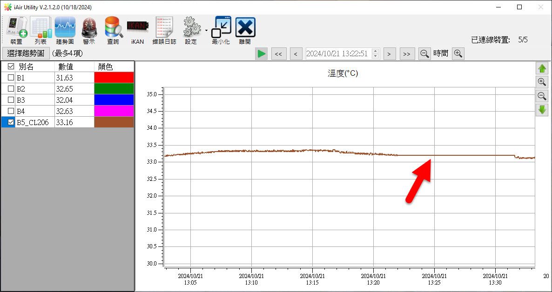
Task: Jump far forward with >> button
Action: [x=407, y=54]
